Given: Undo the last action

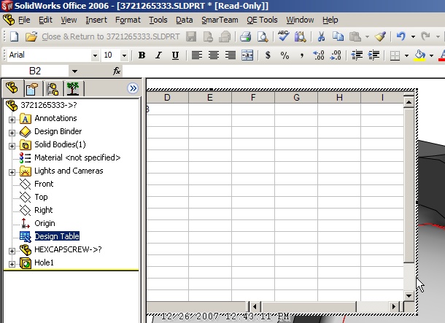Looking at the screenshot, I should pos(401,36).
